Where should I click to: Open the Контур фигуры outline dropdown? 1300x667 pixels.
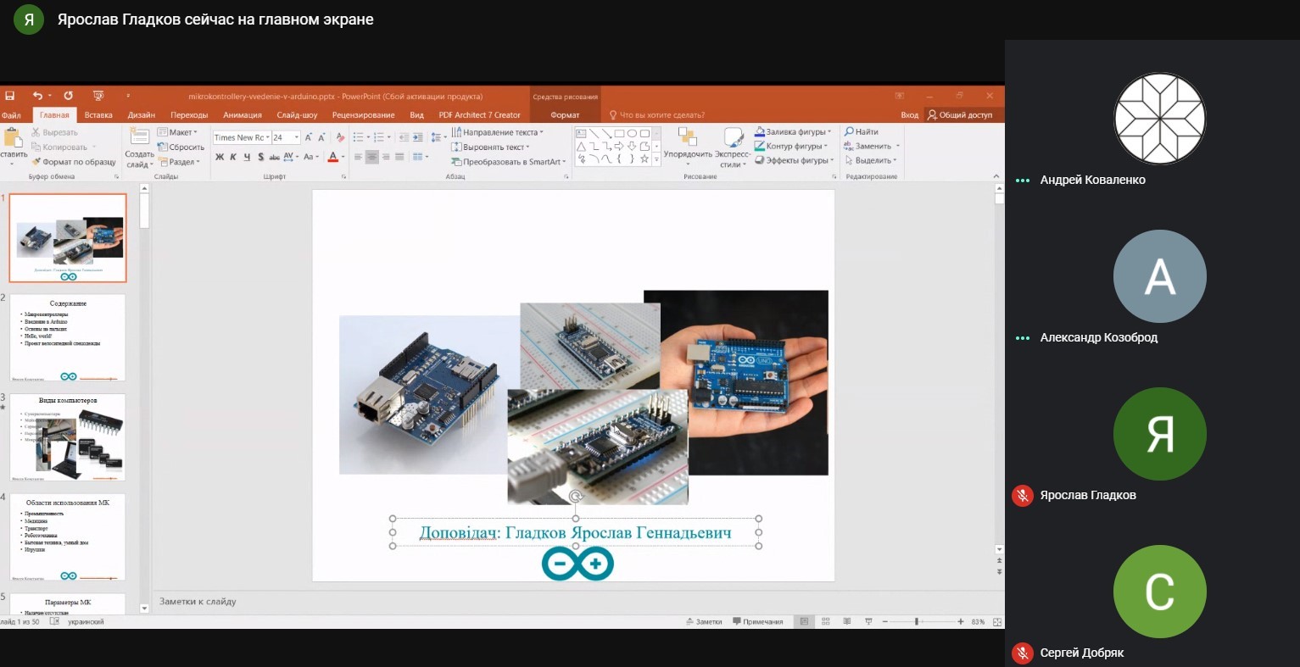pos(791,146)
